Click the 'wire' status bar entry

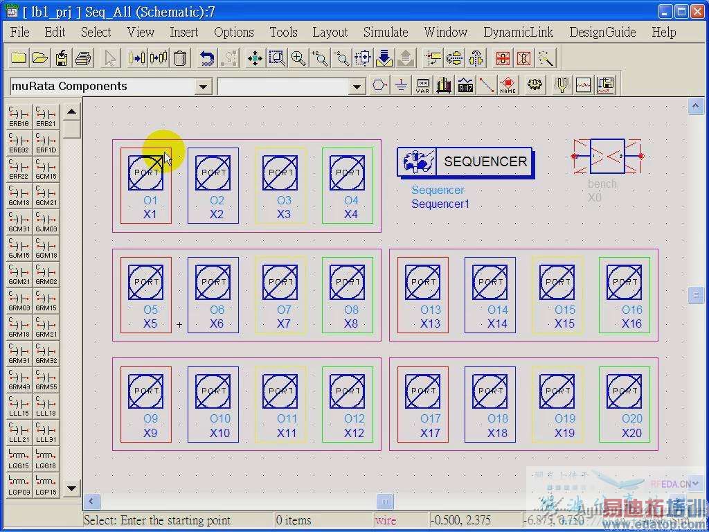385,520
